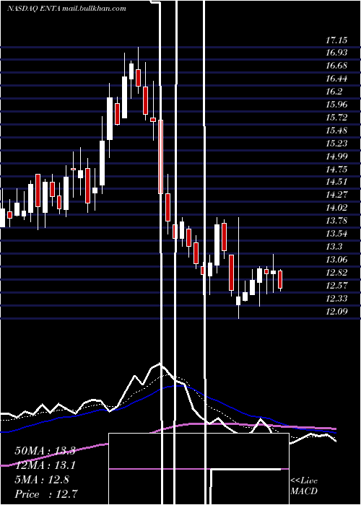Click the 12.09 price label
Screen dimensions: 361x505
coord(336,311)
